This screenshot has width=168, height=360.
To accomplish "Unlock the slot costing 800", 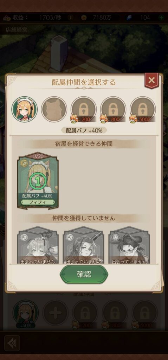I will 113,109.
